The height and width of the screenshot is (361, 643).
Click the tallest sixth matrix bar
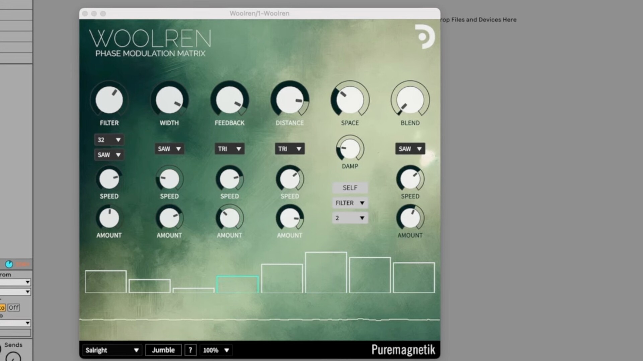tap(326, 272)
